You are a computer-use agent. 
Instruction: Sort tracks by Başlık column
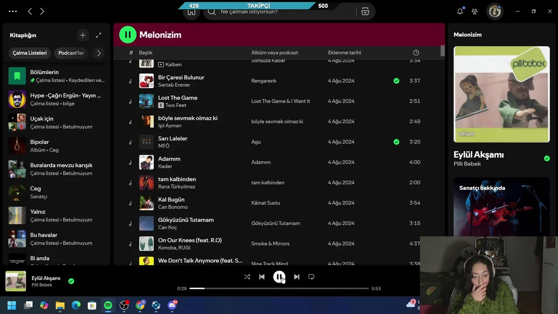[x=146, y=53]
